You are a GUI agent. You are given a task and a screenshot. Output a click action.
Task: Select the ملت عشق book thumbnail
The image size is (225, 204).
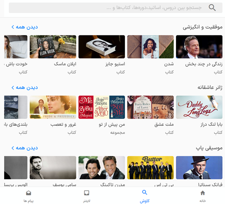150,107
